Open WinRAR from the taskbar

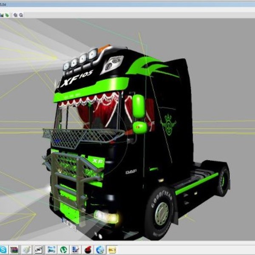[x=14, y=249]
